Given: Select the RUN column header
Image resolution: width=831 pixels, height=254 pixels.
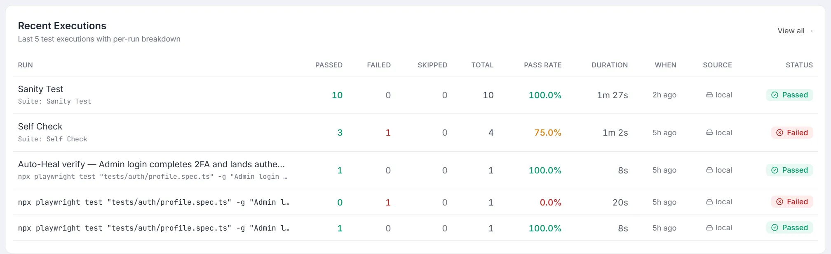Looking at the screenshot, I should click(25, 65).
